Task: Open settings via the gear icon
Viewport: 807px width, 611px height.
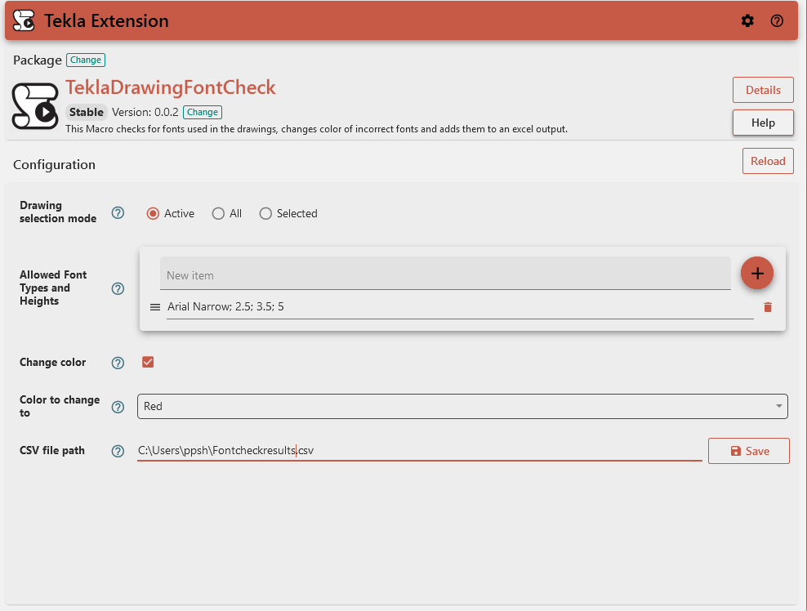Action: pyautogui.click(x=747, y=20)
